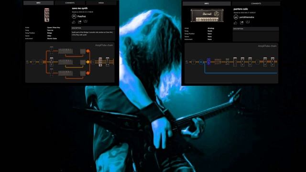Like the save me synth preset
The width and height of the screenshot is (306, 172).
[x=74, y=22]
